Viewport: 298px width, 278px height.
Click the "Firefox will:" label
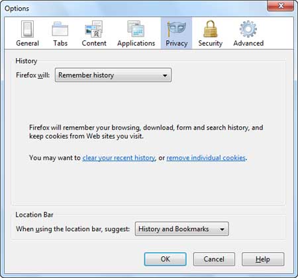tap(33, 75)
